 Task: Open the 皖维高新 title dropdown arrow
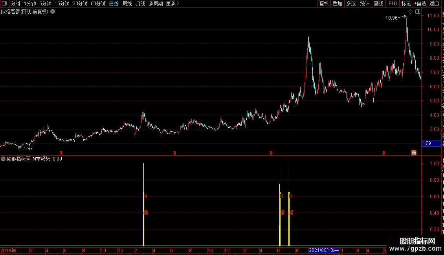[x=53, y=12]
